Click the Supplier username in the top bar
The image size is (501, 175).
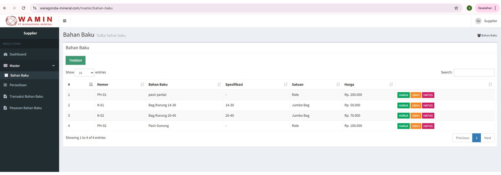(490, 21)
